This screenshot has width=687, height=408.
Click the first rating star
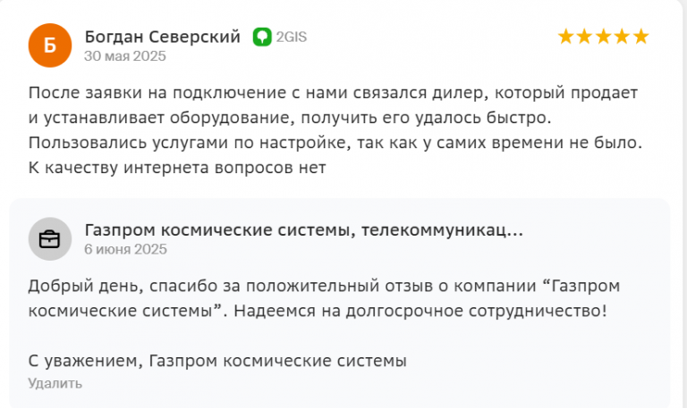coord(565,37)
